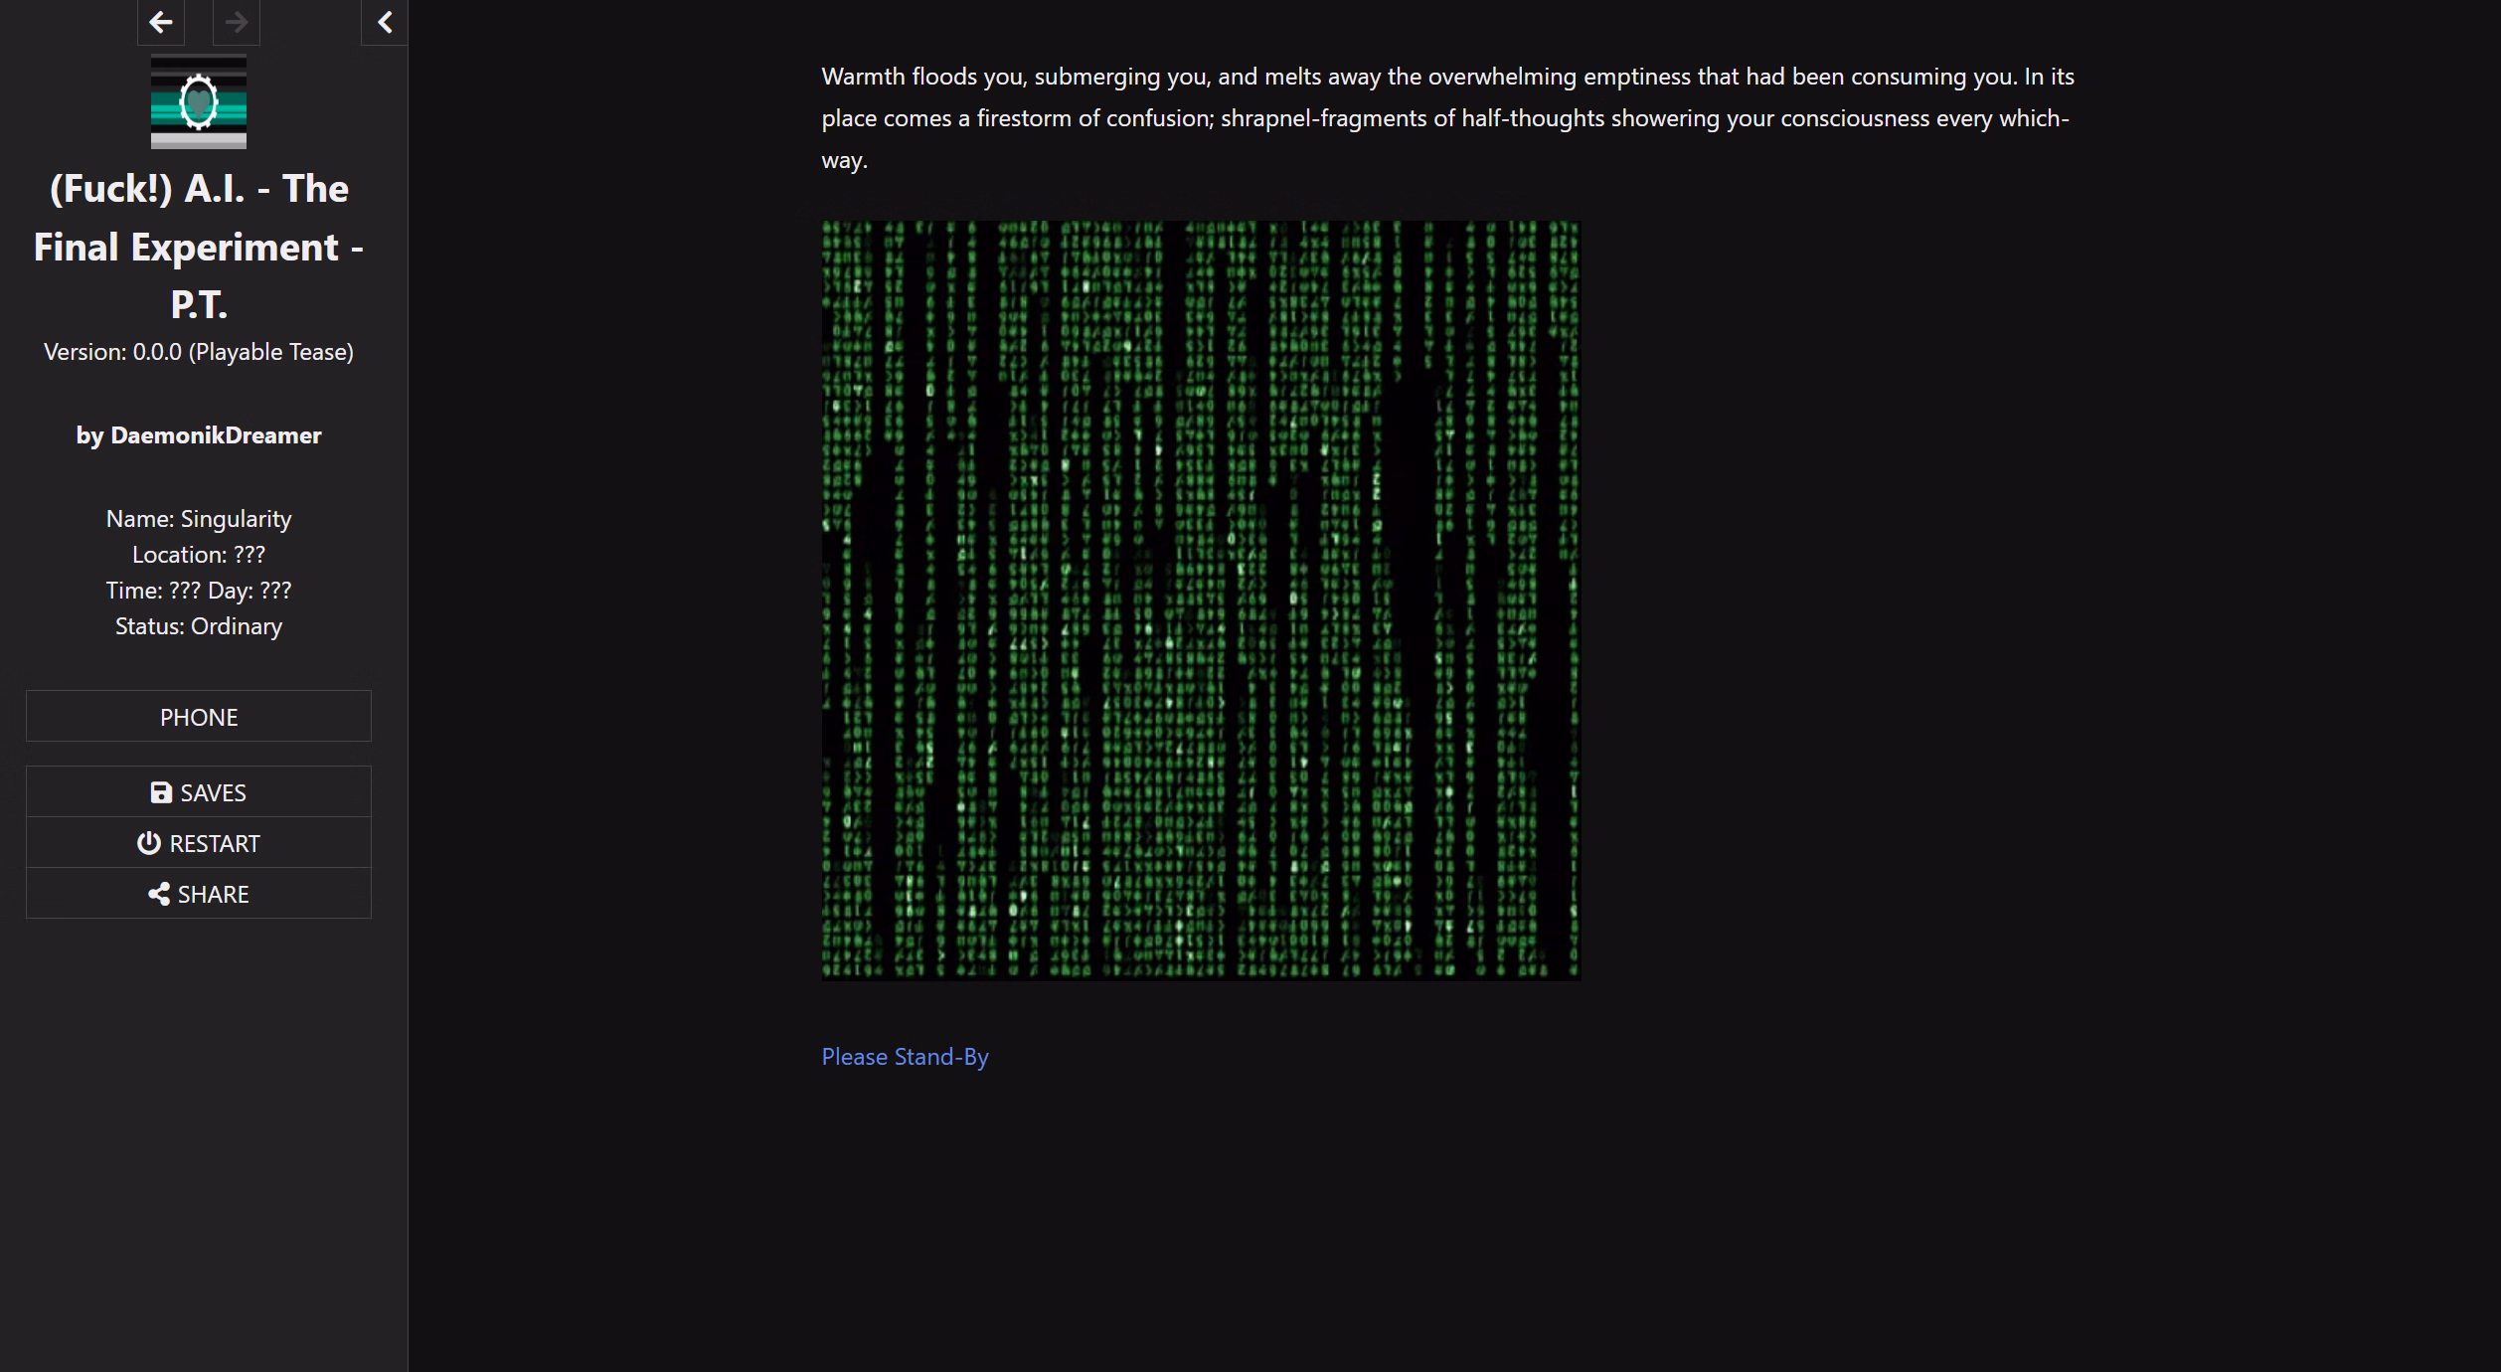
Task: Click the power icon on RESTART
Action: pos(149,843)
